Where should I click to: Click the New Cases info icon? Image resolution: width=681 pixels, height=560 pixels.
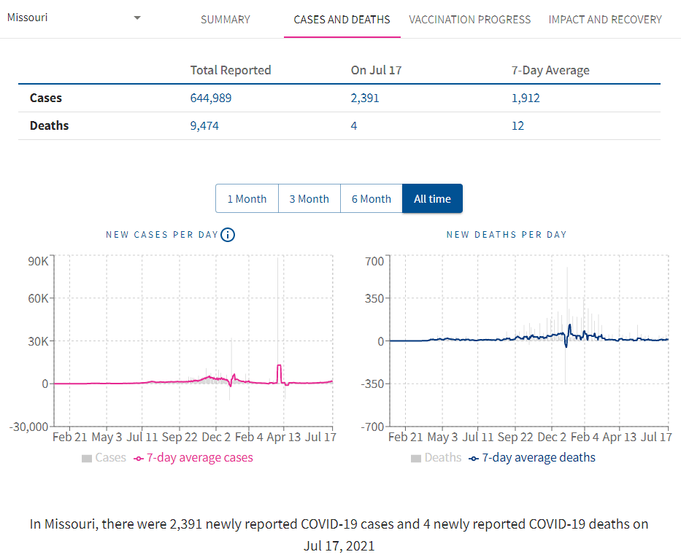(228, 235)
